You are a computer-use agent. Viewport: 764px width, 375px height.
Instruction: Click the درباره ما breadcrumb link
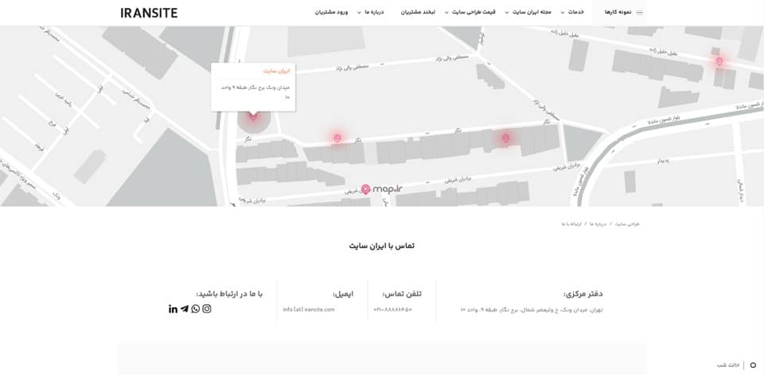coord(598,224)
